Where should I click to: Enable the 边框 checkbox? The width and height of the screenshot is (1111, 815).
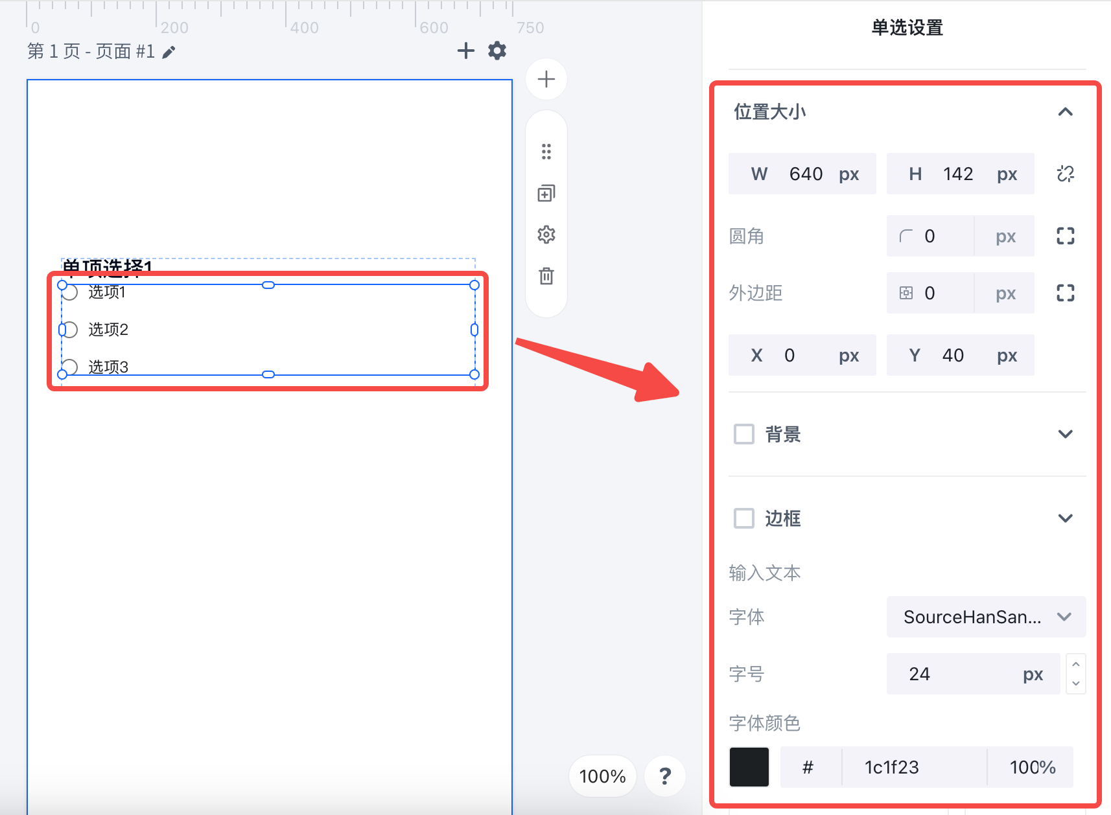[x=744, y=518]
